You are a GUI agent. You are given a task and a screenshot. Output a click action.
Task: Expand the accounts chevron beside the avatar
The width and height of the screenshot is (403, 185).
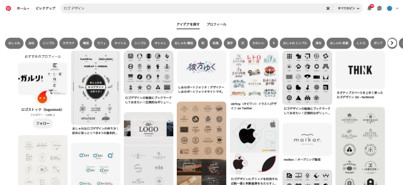[x=397, y=9]
